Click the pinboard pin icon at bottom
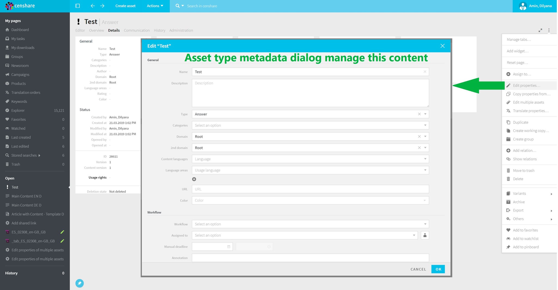This screenshot has height=290, width=558. tap(80, 283)
